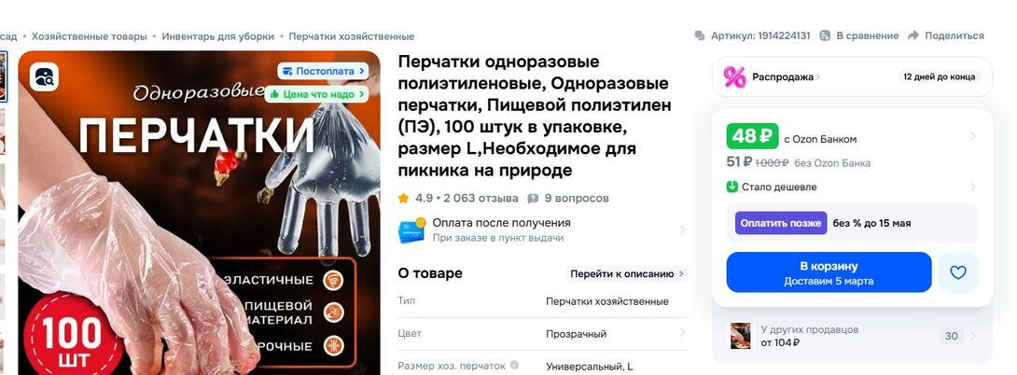Click the green Стало дешевле arrow icon
This screenshot has width=1017, height=375.
[732, 187]
